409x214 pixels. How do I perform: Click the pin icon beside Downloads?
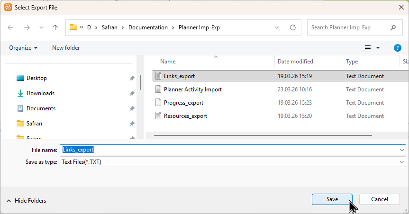(x=132, y=93)
